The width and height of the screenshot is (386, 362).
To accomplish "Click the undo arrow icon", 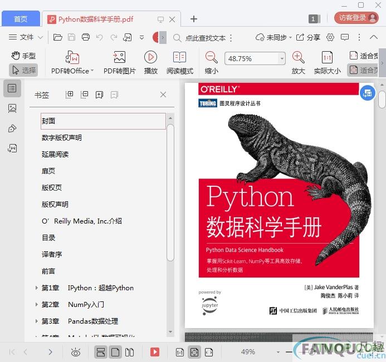I will [x=100, y=37].
